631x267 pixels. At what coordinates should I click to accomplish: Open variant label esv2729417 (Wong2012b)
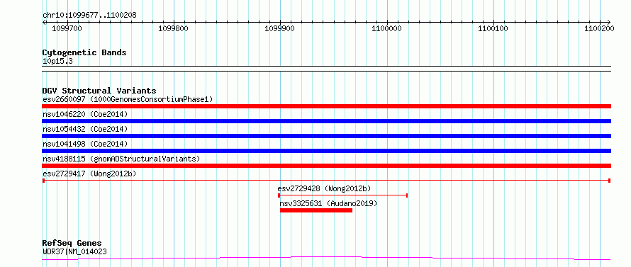pos(89,174)
